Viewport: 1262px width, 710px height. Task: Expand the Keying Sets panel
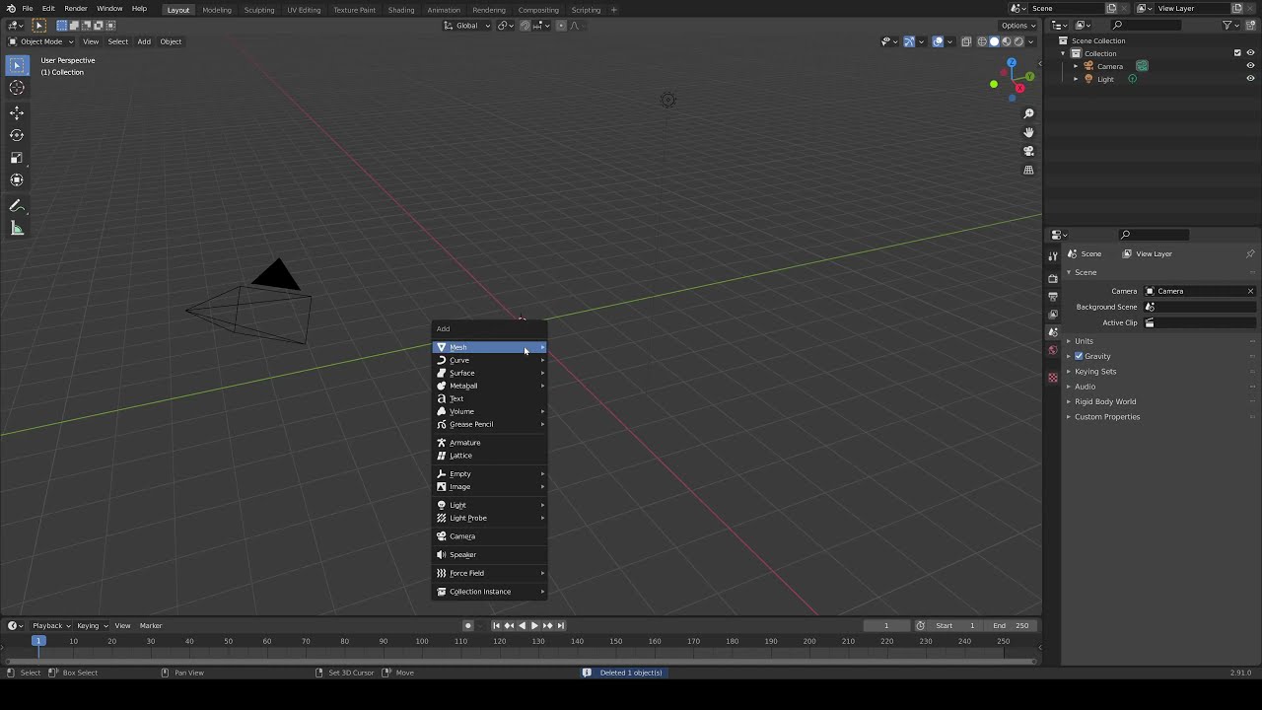click(1094, 372)
